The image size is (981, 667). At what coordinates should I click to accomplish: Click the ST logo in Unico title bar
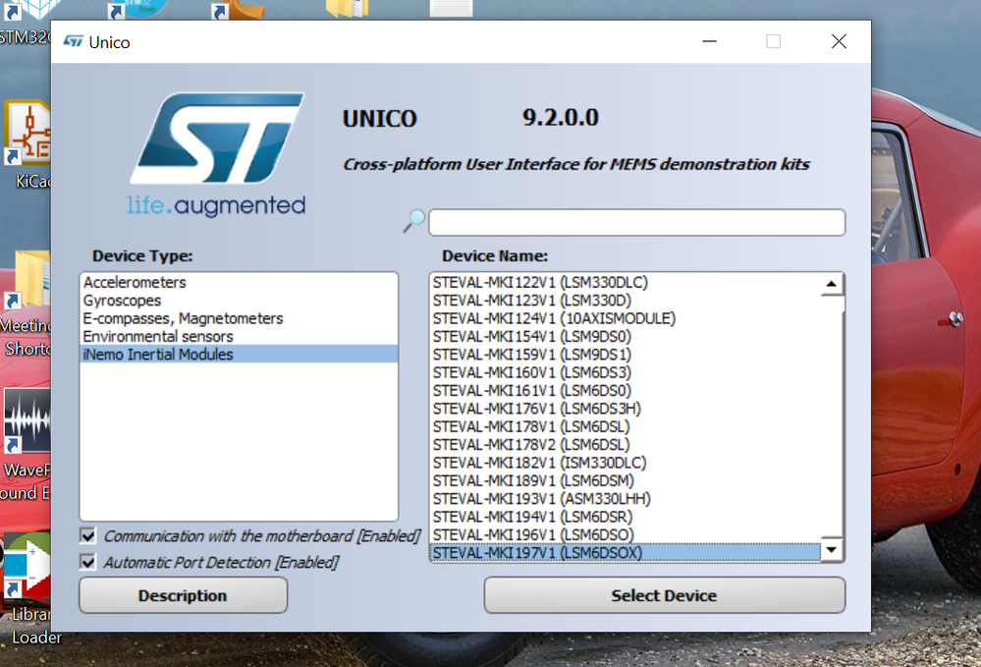tap(74, 41)
